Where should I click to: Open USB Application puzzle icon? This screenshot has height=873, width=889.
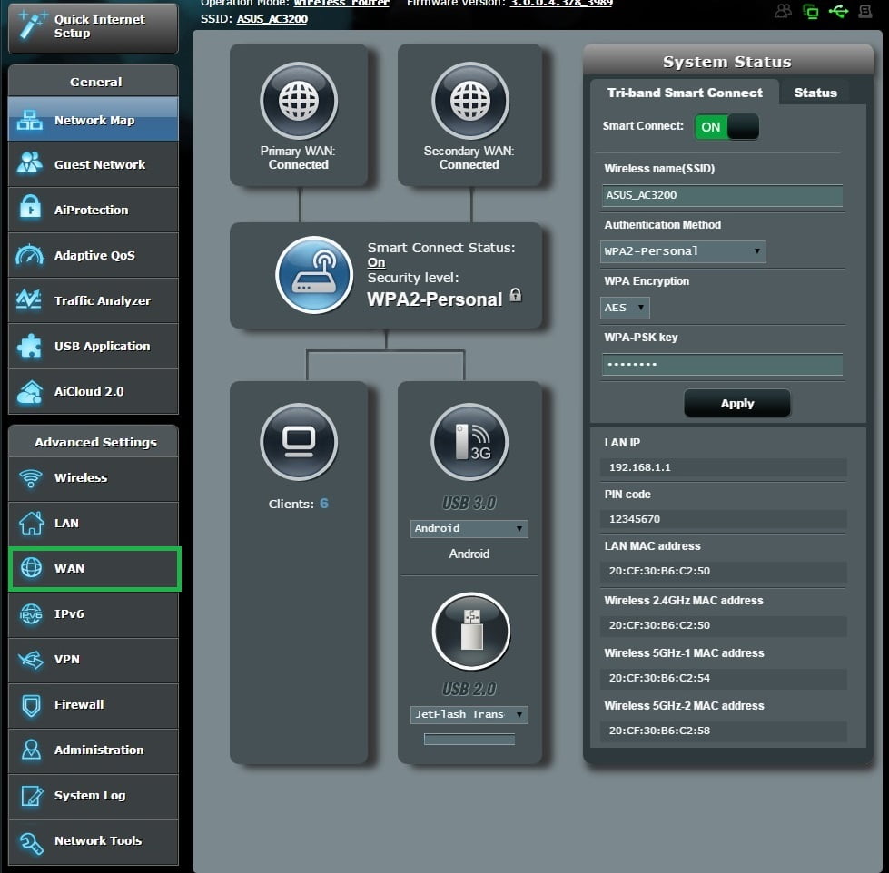click(29, 346)
